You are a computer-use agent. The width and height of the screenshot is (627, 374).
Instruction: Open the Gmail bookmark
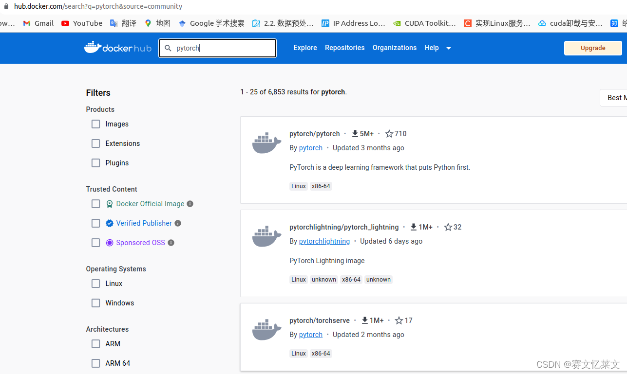[x=38, y=23]
